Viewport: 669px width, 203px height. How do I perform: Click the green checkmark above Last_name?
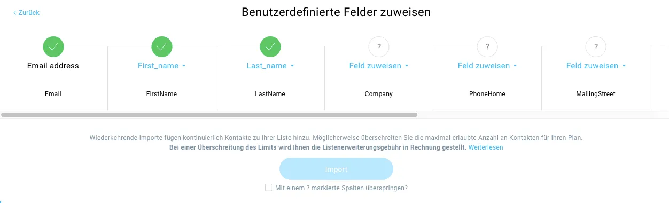(x=270, y=46)
